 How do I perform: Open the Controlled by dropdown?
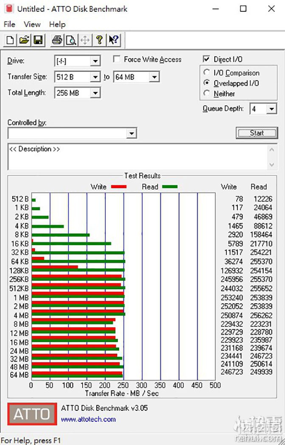coord(131,133)
